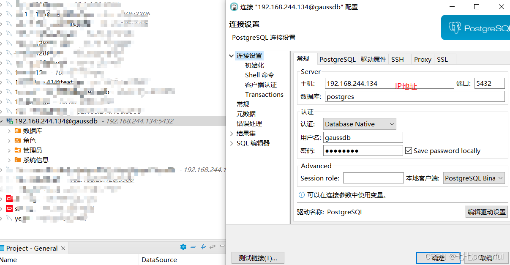Select 错误处理 in settings tree
Viewport: 510px width, 265px height.
[x=249, y=124]
